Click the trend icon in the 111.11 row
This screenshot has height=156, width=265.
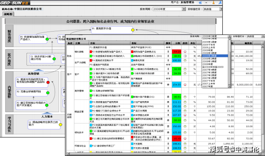tap(185, 102)
